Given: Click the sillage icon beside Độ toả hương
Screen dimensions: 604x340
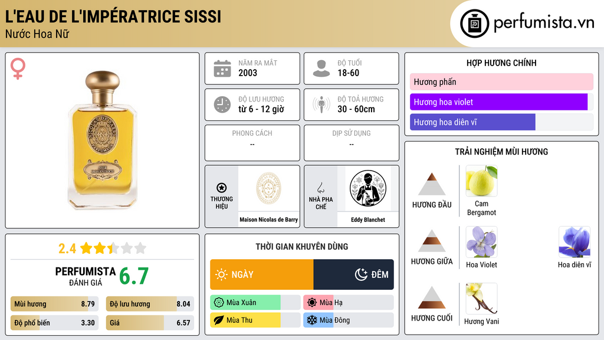Looking at the screenshot, I should (x=321, y=104).
